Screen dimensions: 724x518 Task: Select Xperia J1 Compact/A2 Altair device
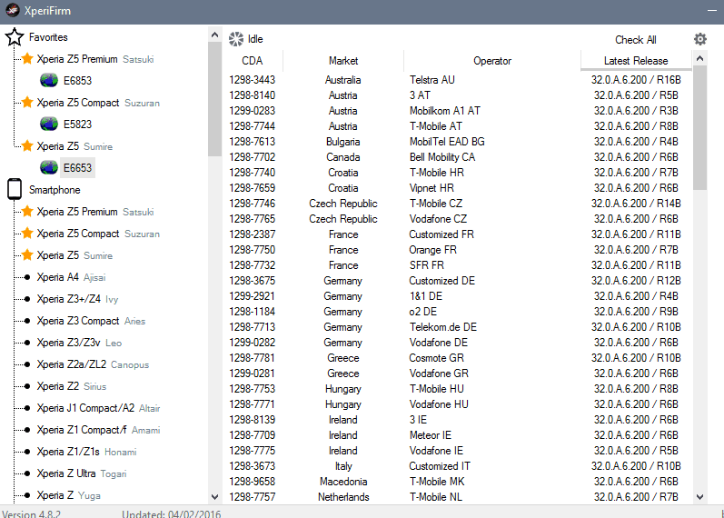(x=98, y=408)
